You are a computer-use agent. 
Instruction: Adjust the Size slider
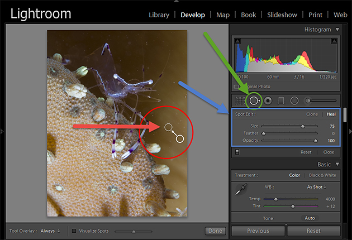point(289,126)
